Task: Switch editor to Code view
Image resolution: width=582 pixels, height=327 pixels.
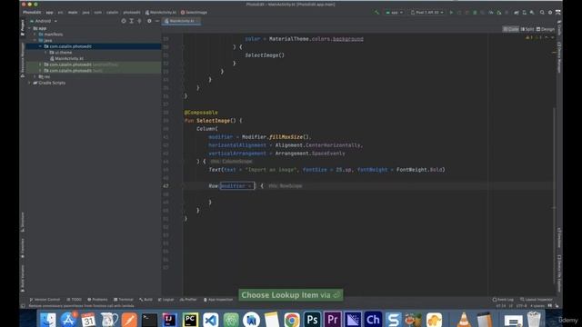Action: 511,29
